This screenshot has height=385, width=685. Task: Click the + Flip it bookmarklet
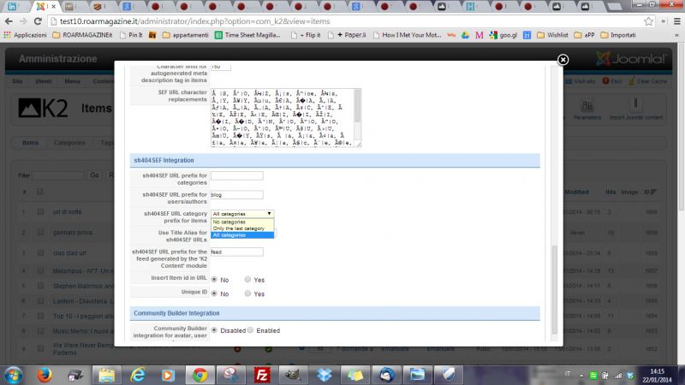click(x=306, y=35)
